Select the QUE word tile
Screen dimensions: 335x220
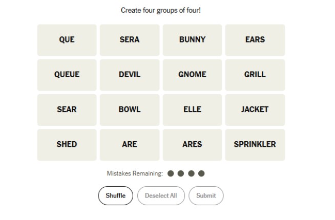pos(67,40)
